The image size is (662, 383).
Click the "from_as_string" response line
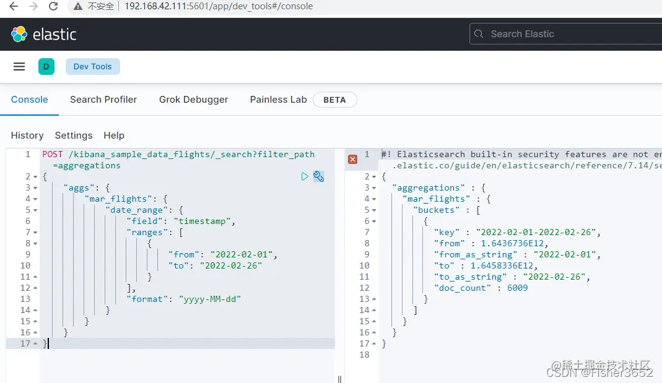tap(517, 254)
